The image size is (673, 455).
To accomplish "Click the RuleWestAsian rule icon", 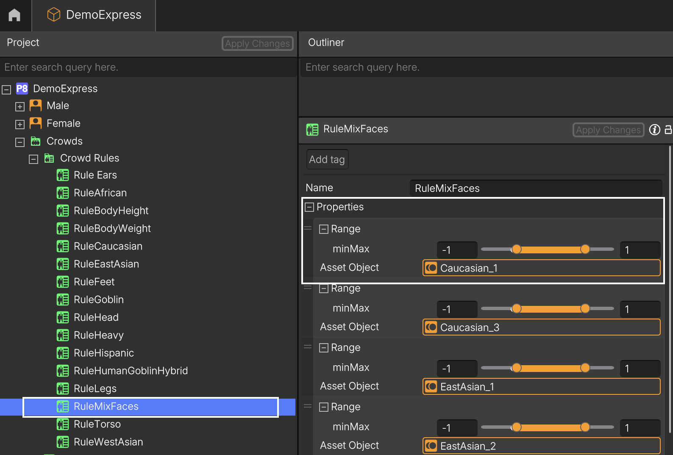I will pyautogui.click(x=63, y=442).
